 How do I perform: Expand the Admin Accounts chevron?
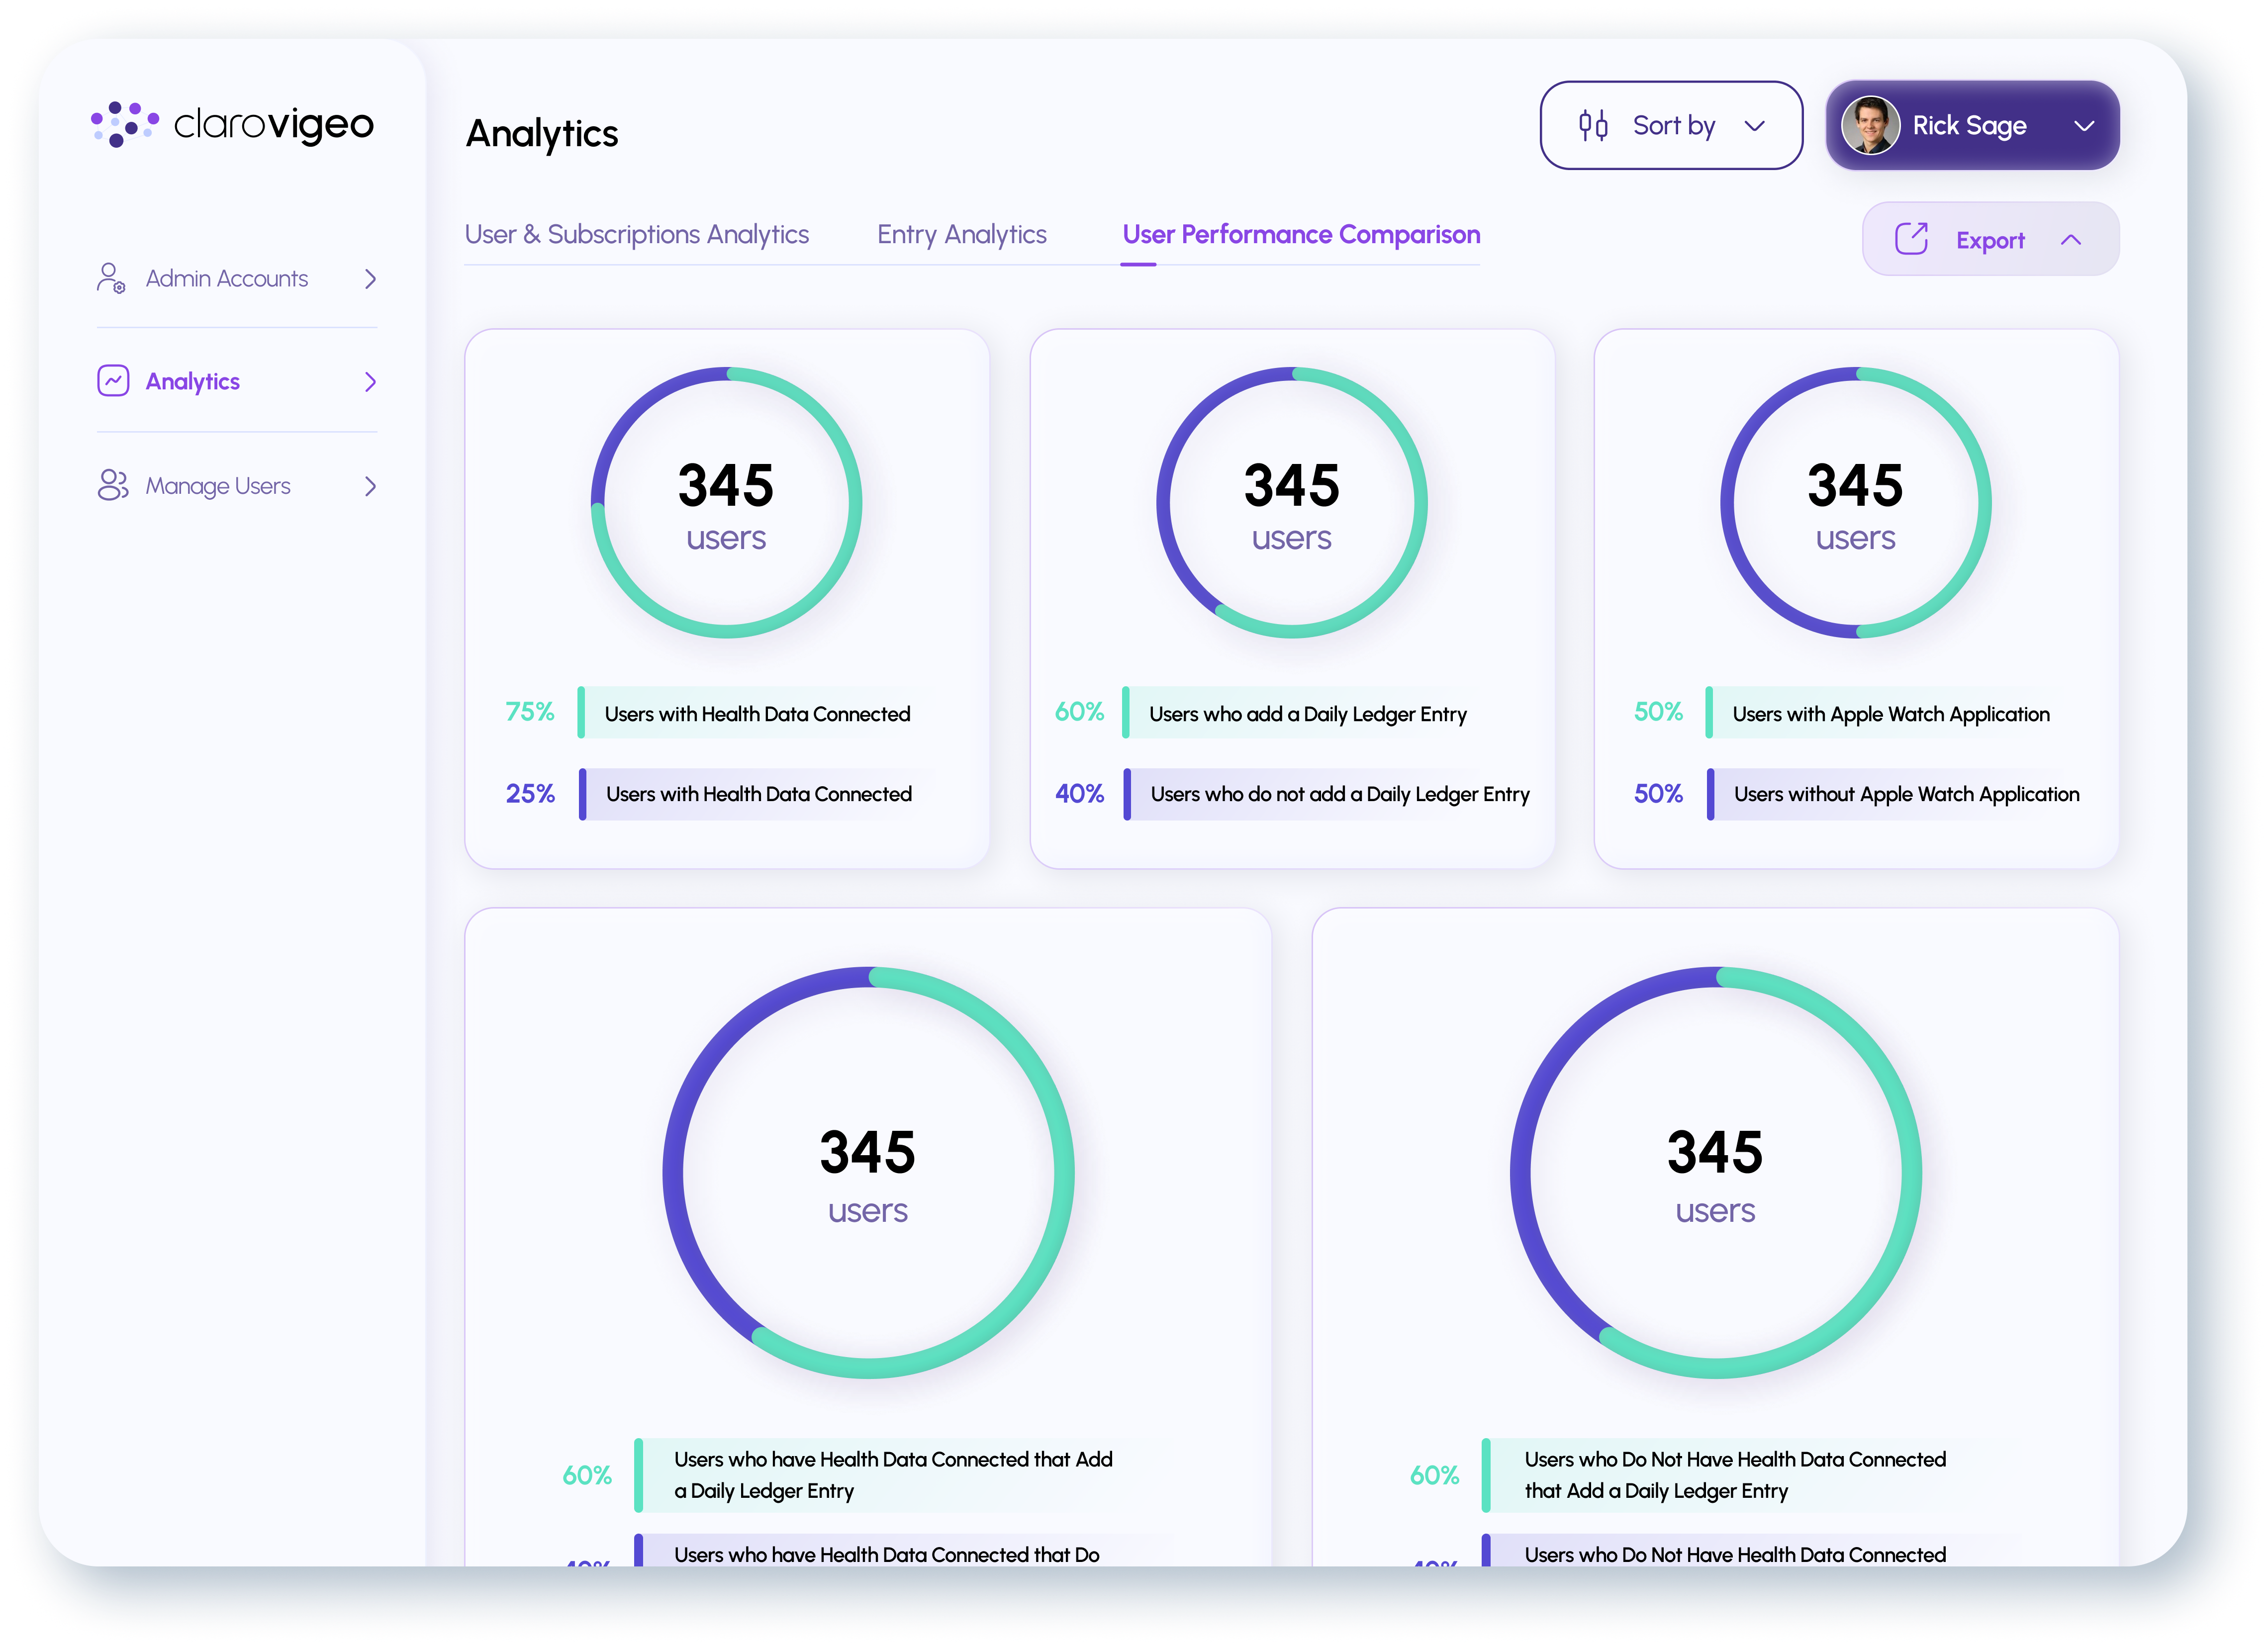pos(370,279)
